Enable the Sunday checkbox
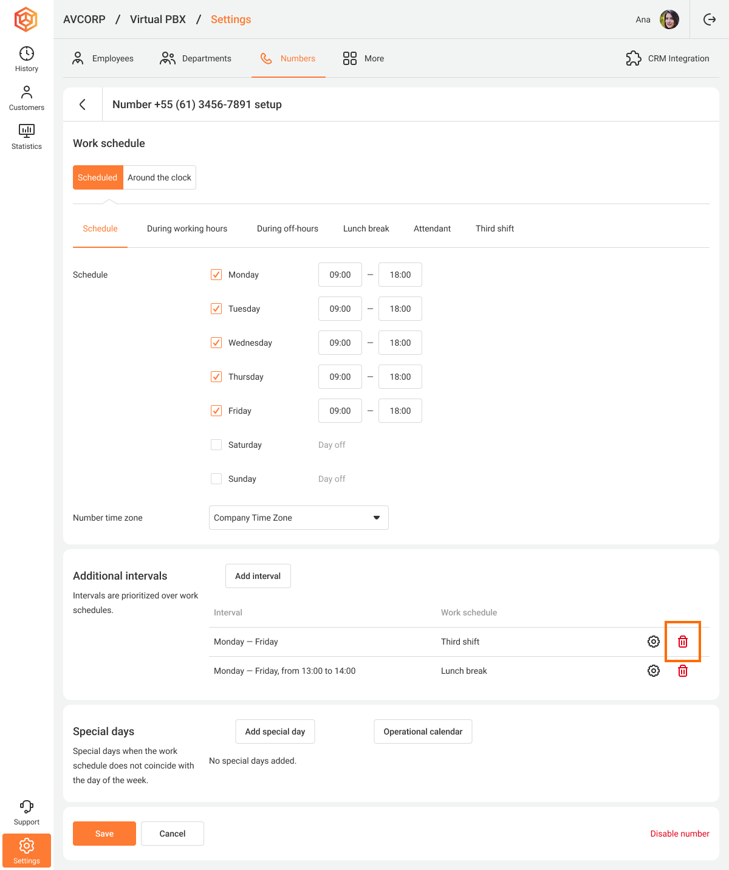729x870 pixels. [216, 479]
